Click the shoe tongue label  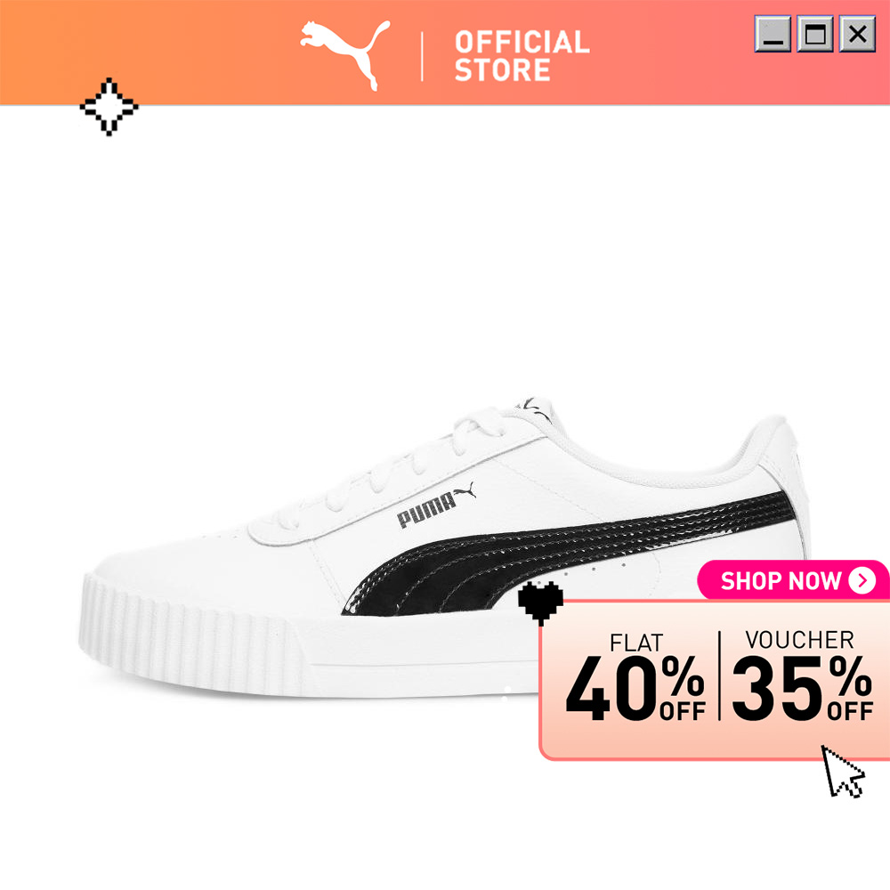tap(533, 409)
